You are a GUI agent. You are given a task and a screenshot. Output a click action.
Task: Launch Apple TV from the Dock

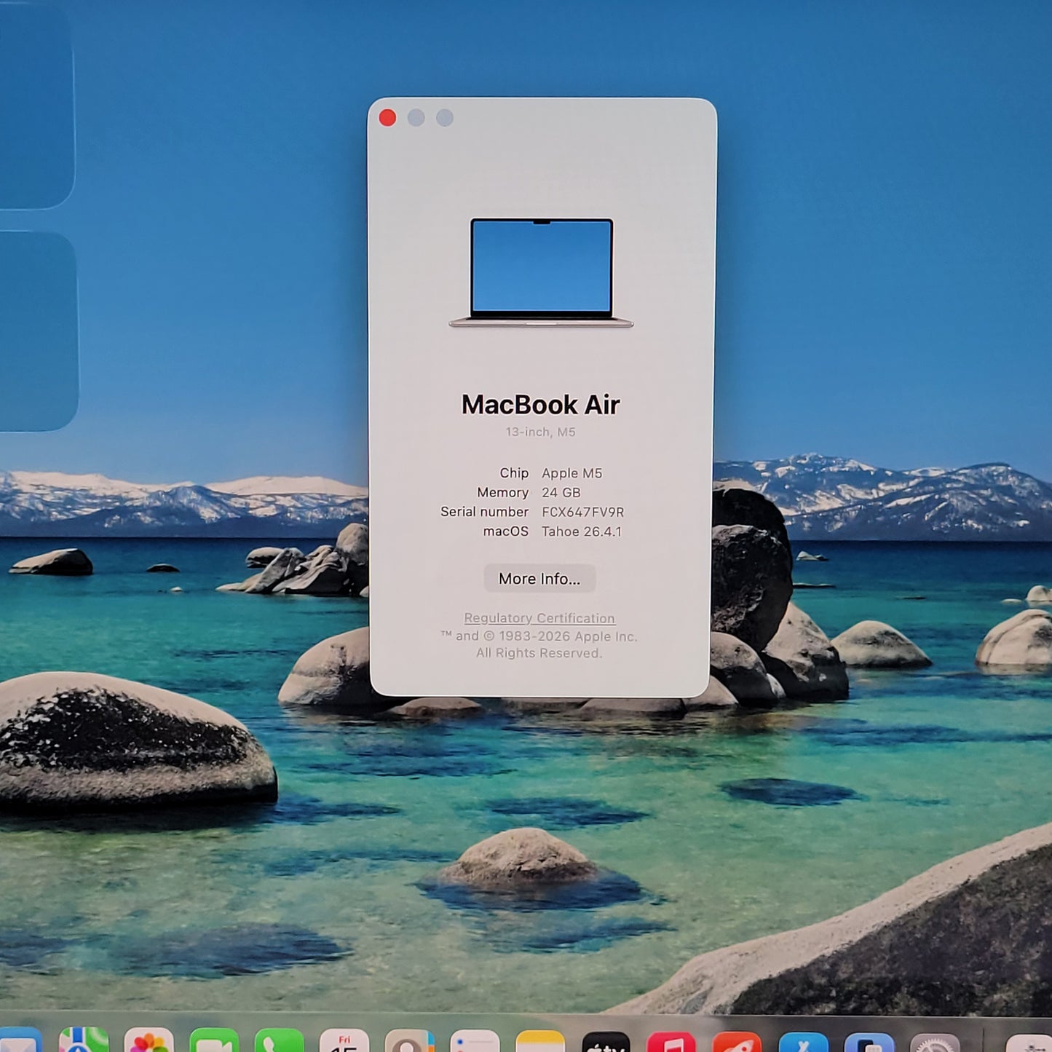coord(606,1041)
